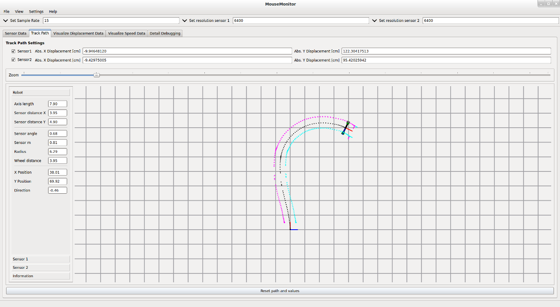Viewport: 560px width, 307px height.
Task: Open the Visualize Speed Data tab
Action: point(126,34)
